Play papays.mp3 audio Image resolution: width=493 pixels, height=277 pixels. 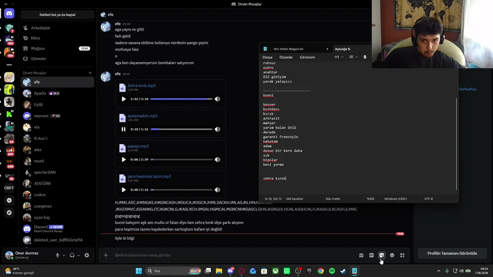pyautogui.click(x=124, y=159)
